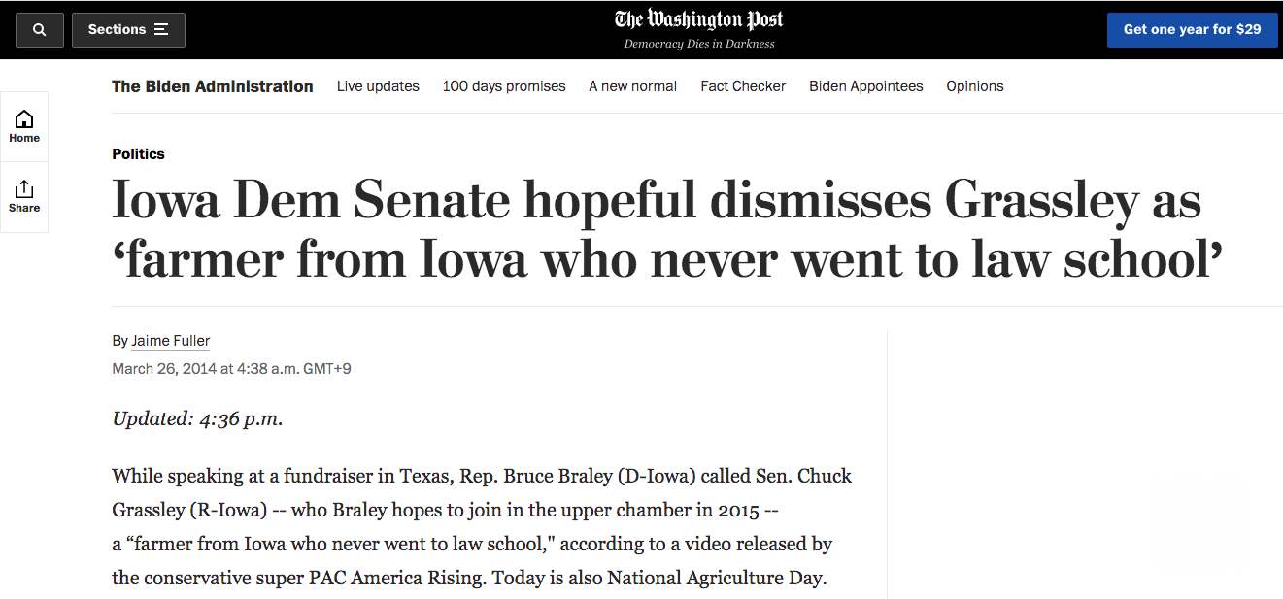Screen dimensions: 1283x599
Task: Click the search magnifier icon
Action: 40,30
